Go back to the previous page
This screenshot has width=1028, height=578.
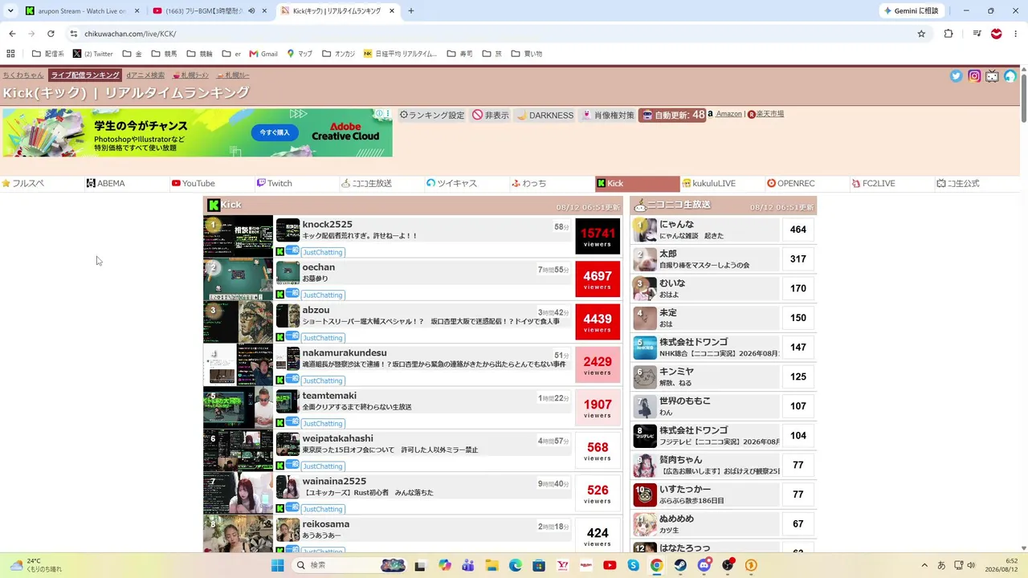click(x=12, y=34)
